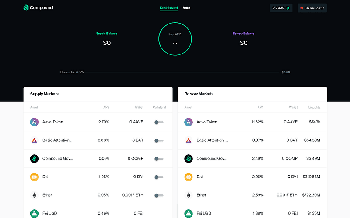Enable collateral toggle for Aave Token
The height and width of the screenshot is (218, 350).
[x=159, y=122]
